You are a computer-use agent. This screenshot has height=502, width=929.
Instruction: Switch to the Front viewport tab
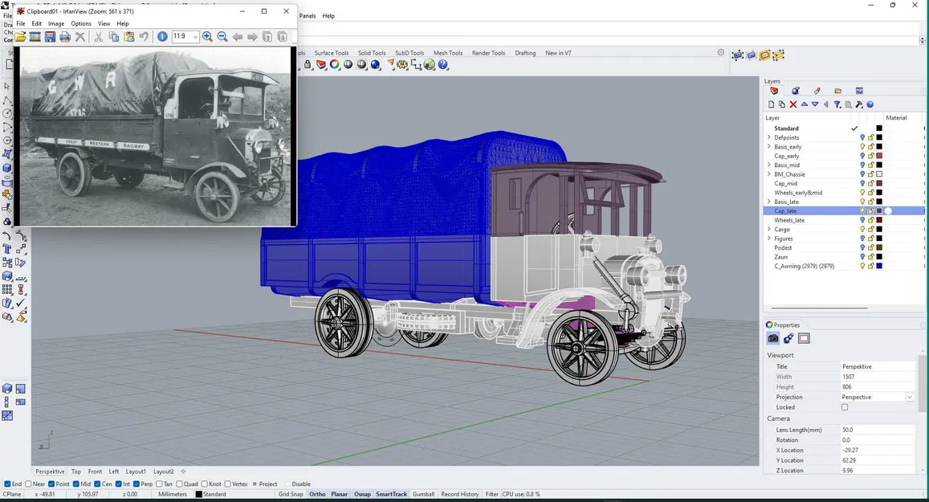point(95,471)
